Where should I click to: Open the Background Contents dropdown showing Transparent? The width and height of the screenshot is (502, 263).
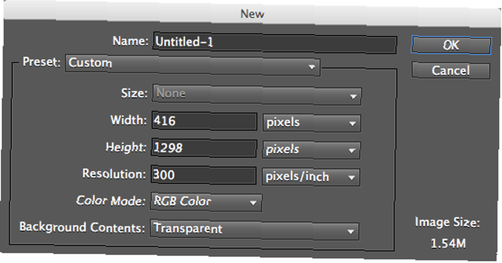[255, 229]
